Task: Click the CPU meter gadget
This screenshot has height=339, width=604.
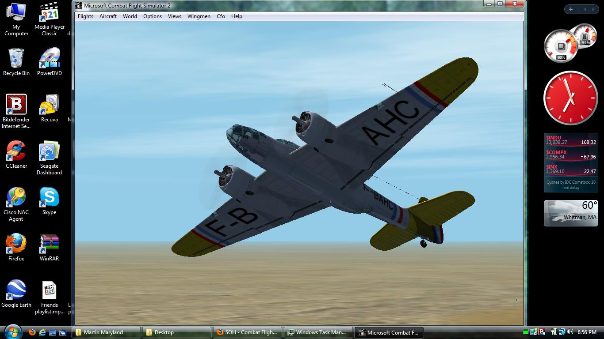Action: (x=562, y=46)
